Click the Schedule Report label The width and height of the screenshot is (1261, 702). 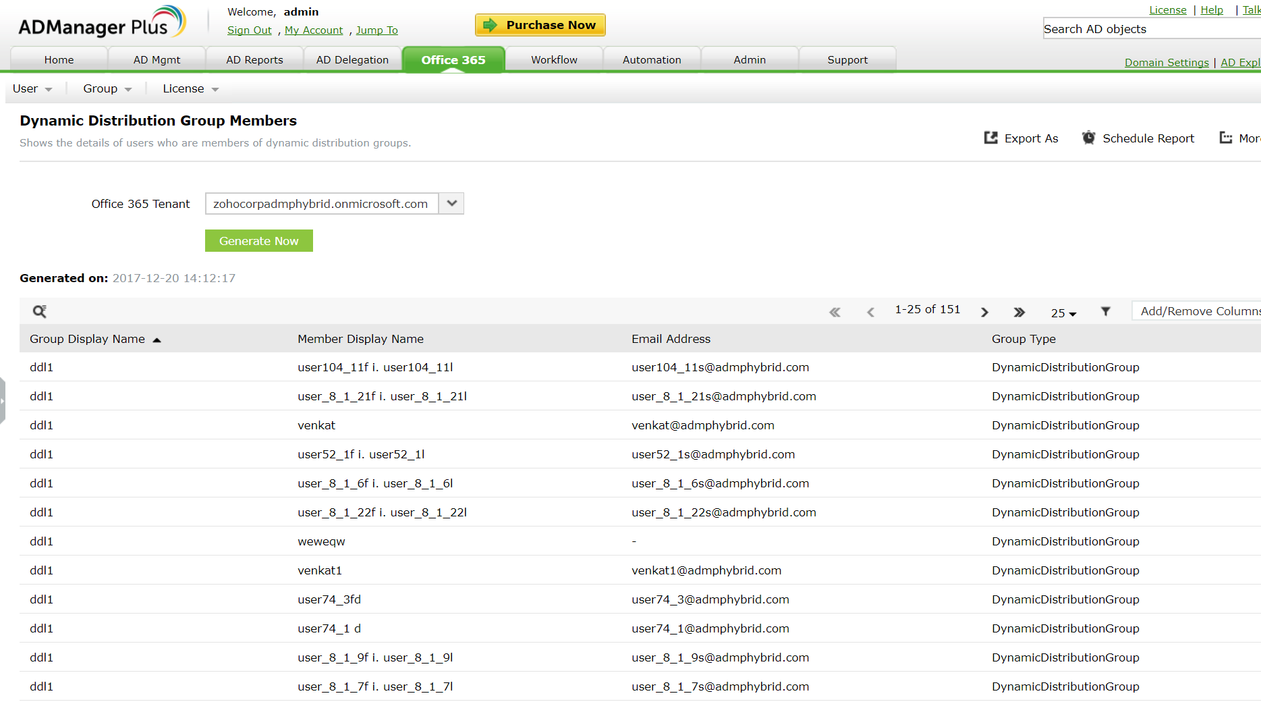click(x=1148, y=138)
